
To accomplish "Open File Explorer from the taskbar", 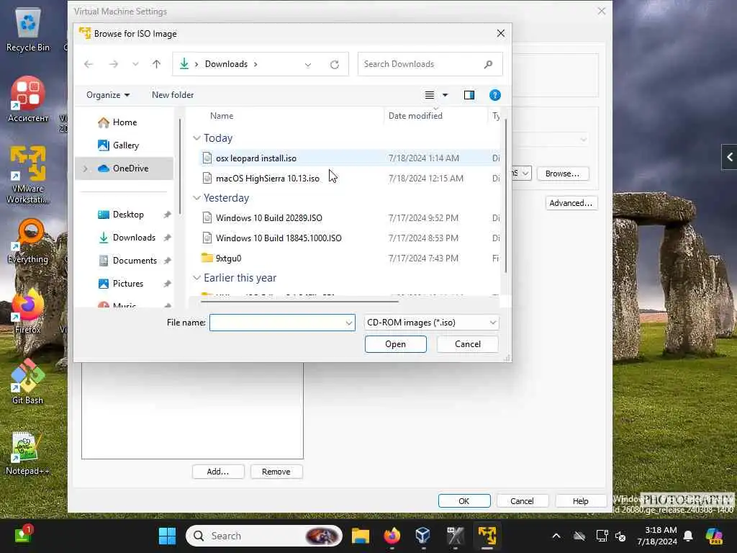I will click(361, 536).
